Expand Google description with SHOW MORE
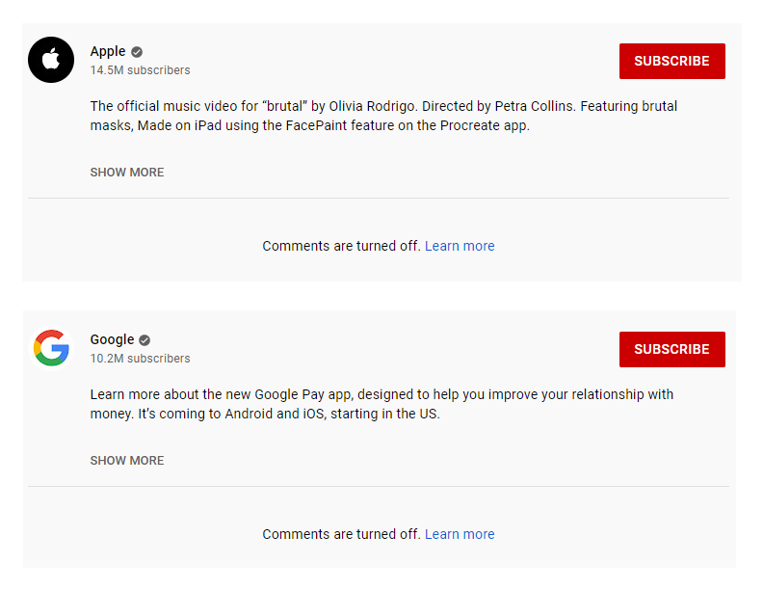 [127, 461]
